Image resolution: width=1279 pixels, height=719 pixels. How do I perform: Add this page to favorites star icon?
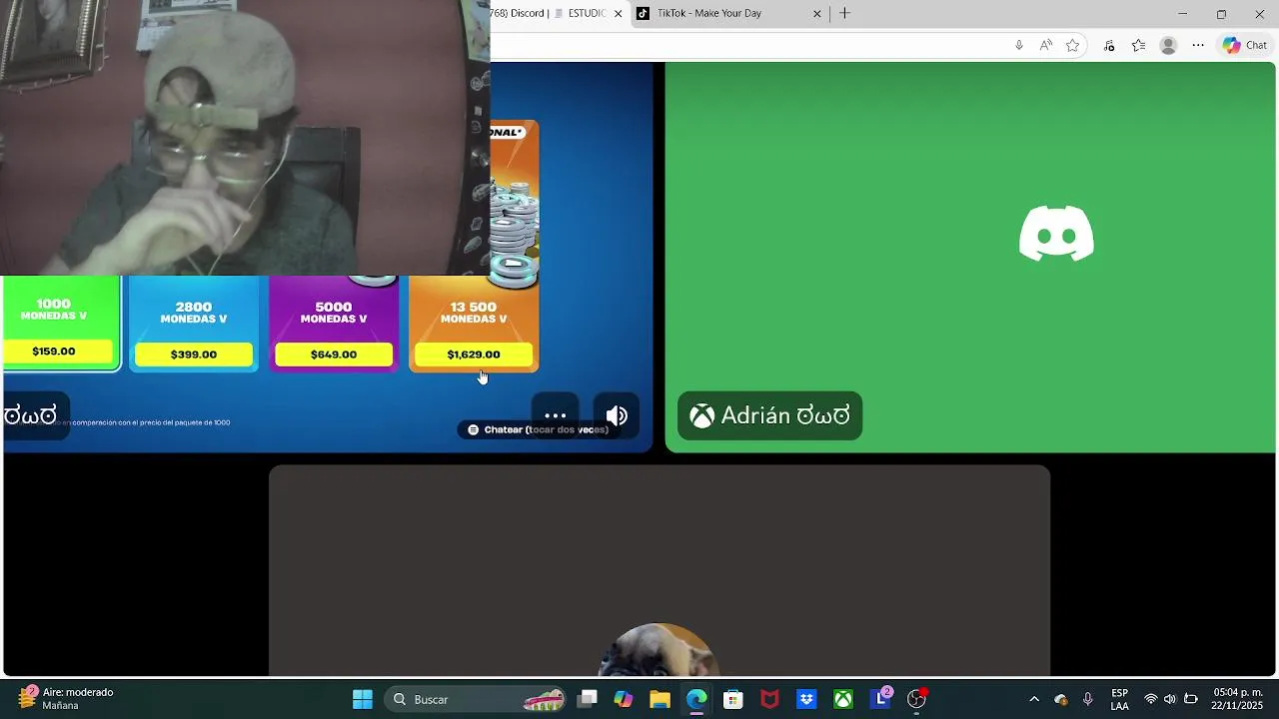pos(1072,45)
